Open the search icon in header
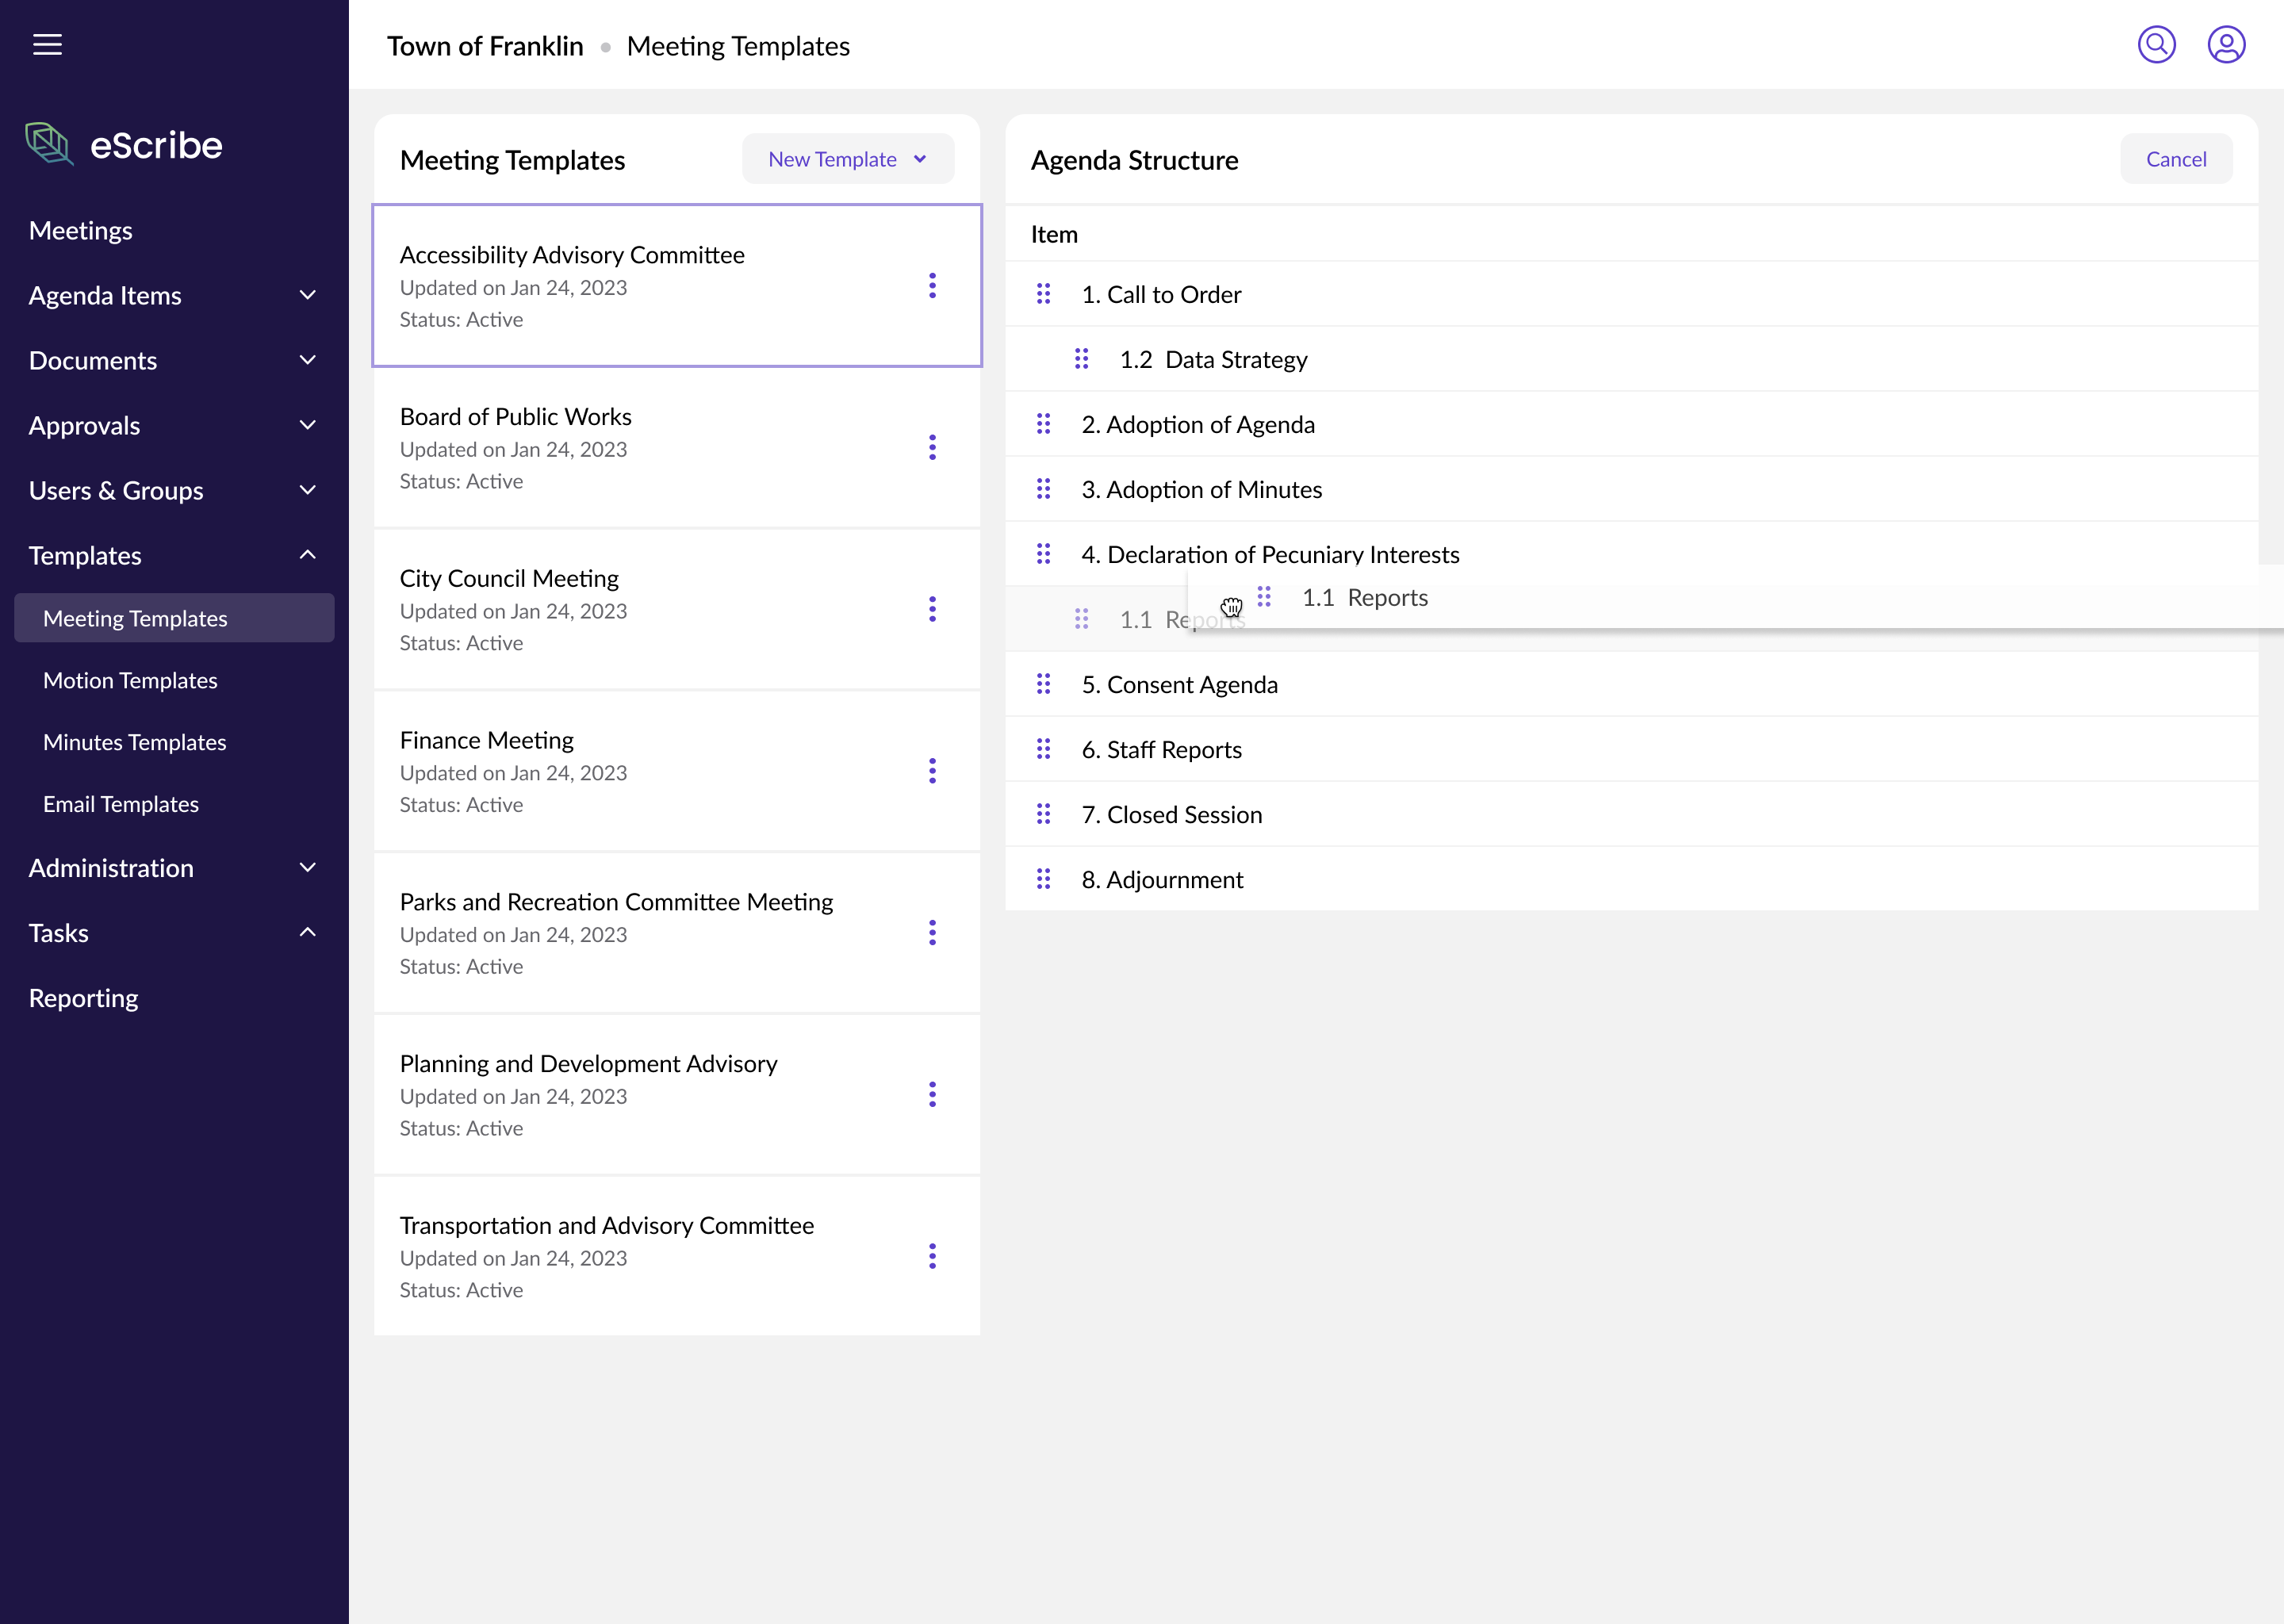This screenshot has height=1624, width=2284. (x=2156, y=45)
